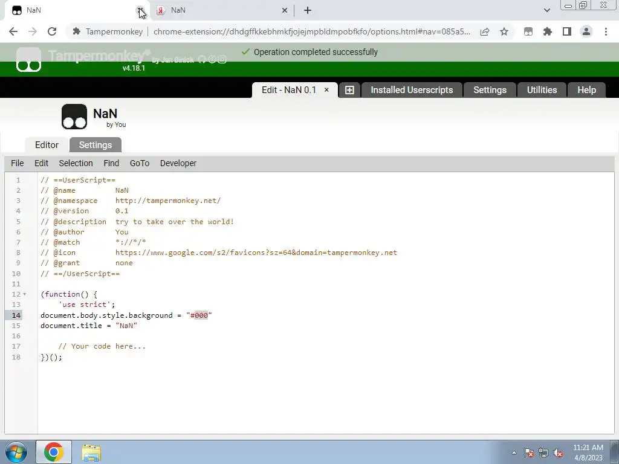The image size is (619, 464).
Task: Click the favicon URL on line 8
Action: pos(256,253)
